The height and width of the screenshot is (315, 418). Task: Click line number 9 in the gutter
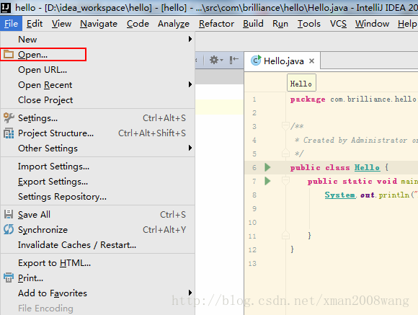coord(254,208)
